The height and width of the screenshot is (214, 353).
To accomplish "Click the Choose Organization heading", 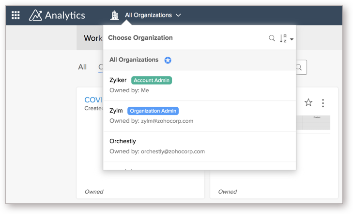I will pyautogui.click(x=140, y=38).
